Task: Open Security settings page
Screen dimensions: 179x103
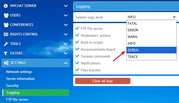Action: pos(12,86)
